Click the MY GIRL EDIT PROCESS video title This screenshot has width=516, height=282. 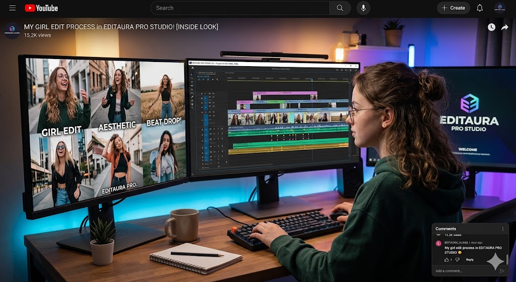click(x=121, y=27)
